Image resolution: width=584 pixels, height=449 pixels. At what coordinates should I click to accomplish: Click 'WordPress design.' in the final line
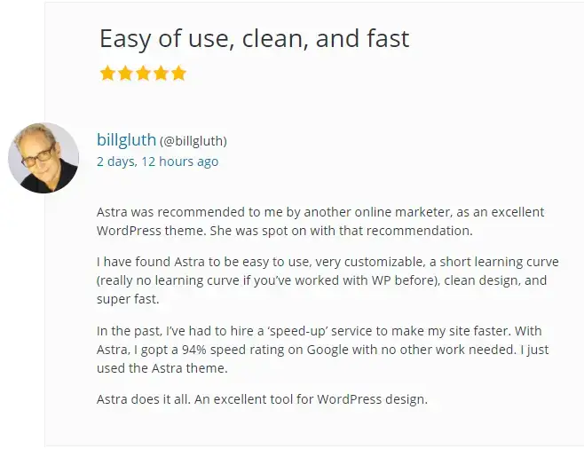pos(373,399)
